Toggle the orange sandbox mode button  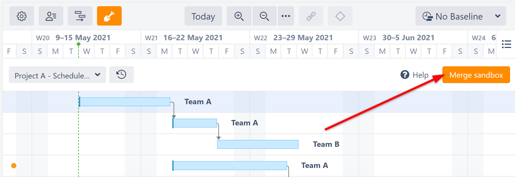coord(109,16)
